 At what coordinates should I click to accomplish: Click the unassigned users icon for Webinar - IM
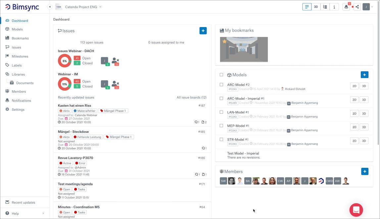(115, 84)
